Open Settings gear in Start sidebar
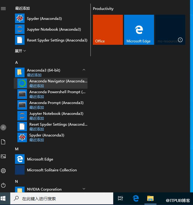Viewport: 193px width, 205px height. (3, 171)
